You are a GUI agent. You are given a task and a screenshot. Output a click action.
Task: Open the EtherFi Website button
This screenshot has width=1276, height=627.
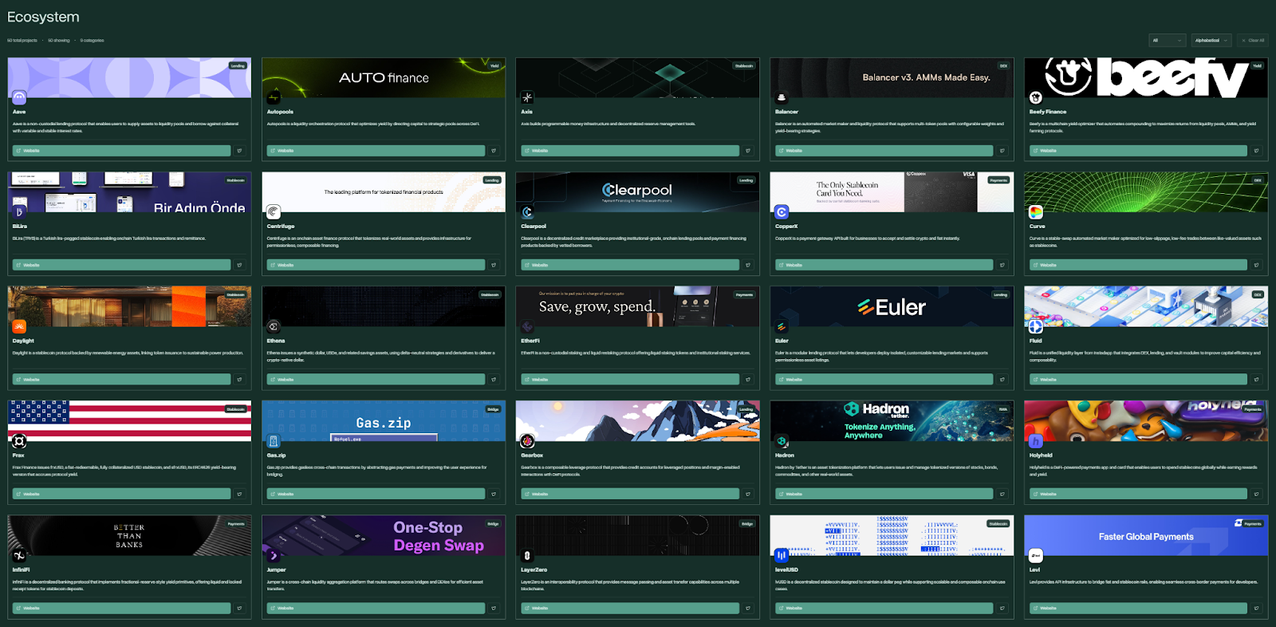pyautogui.click(x=630, y=380)
